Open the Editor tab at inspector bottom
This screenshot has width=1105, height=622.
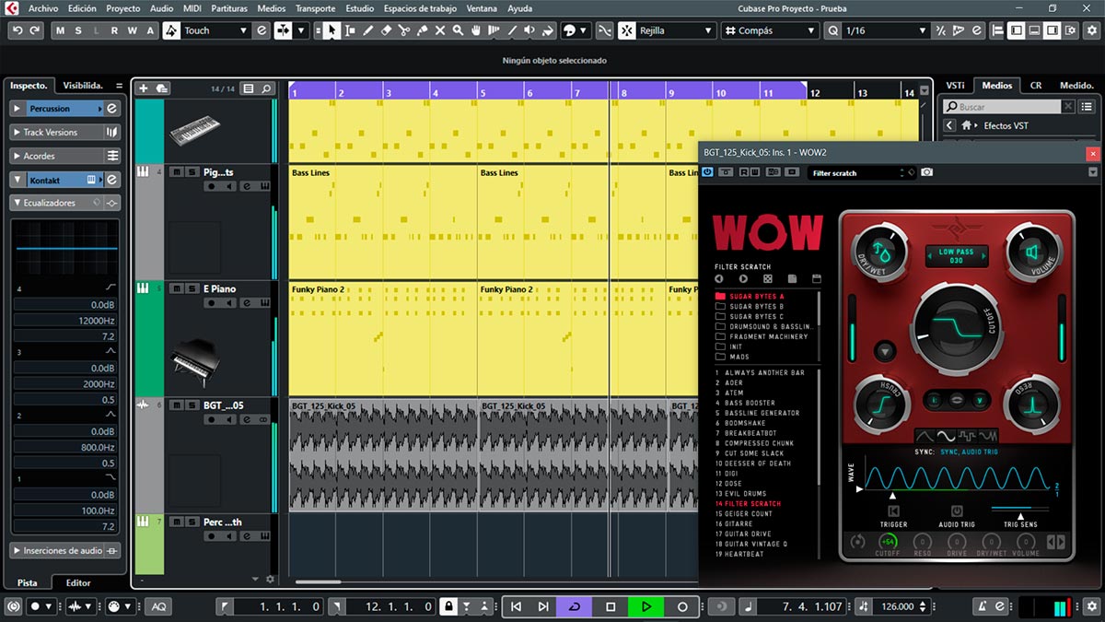click(x=78, y=582)
